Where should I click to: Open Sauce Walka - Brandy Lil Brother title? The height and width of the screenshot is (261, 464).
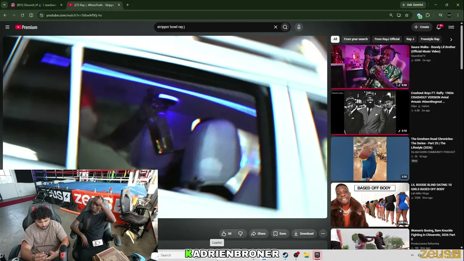[433, 49]
